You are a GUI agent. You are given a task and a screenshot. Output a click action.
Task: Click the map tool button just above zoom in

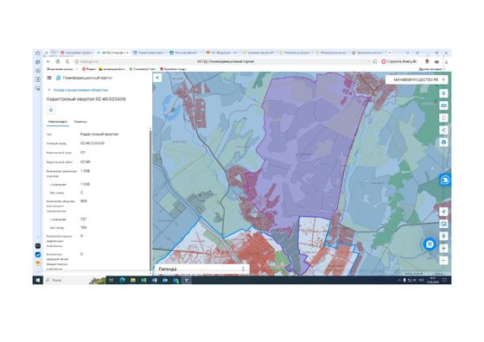(x=443, y=237)
